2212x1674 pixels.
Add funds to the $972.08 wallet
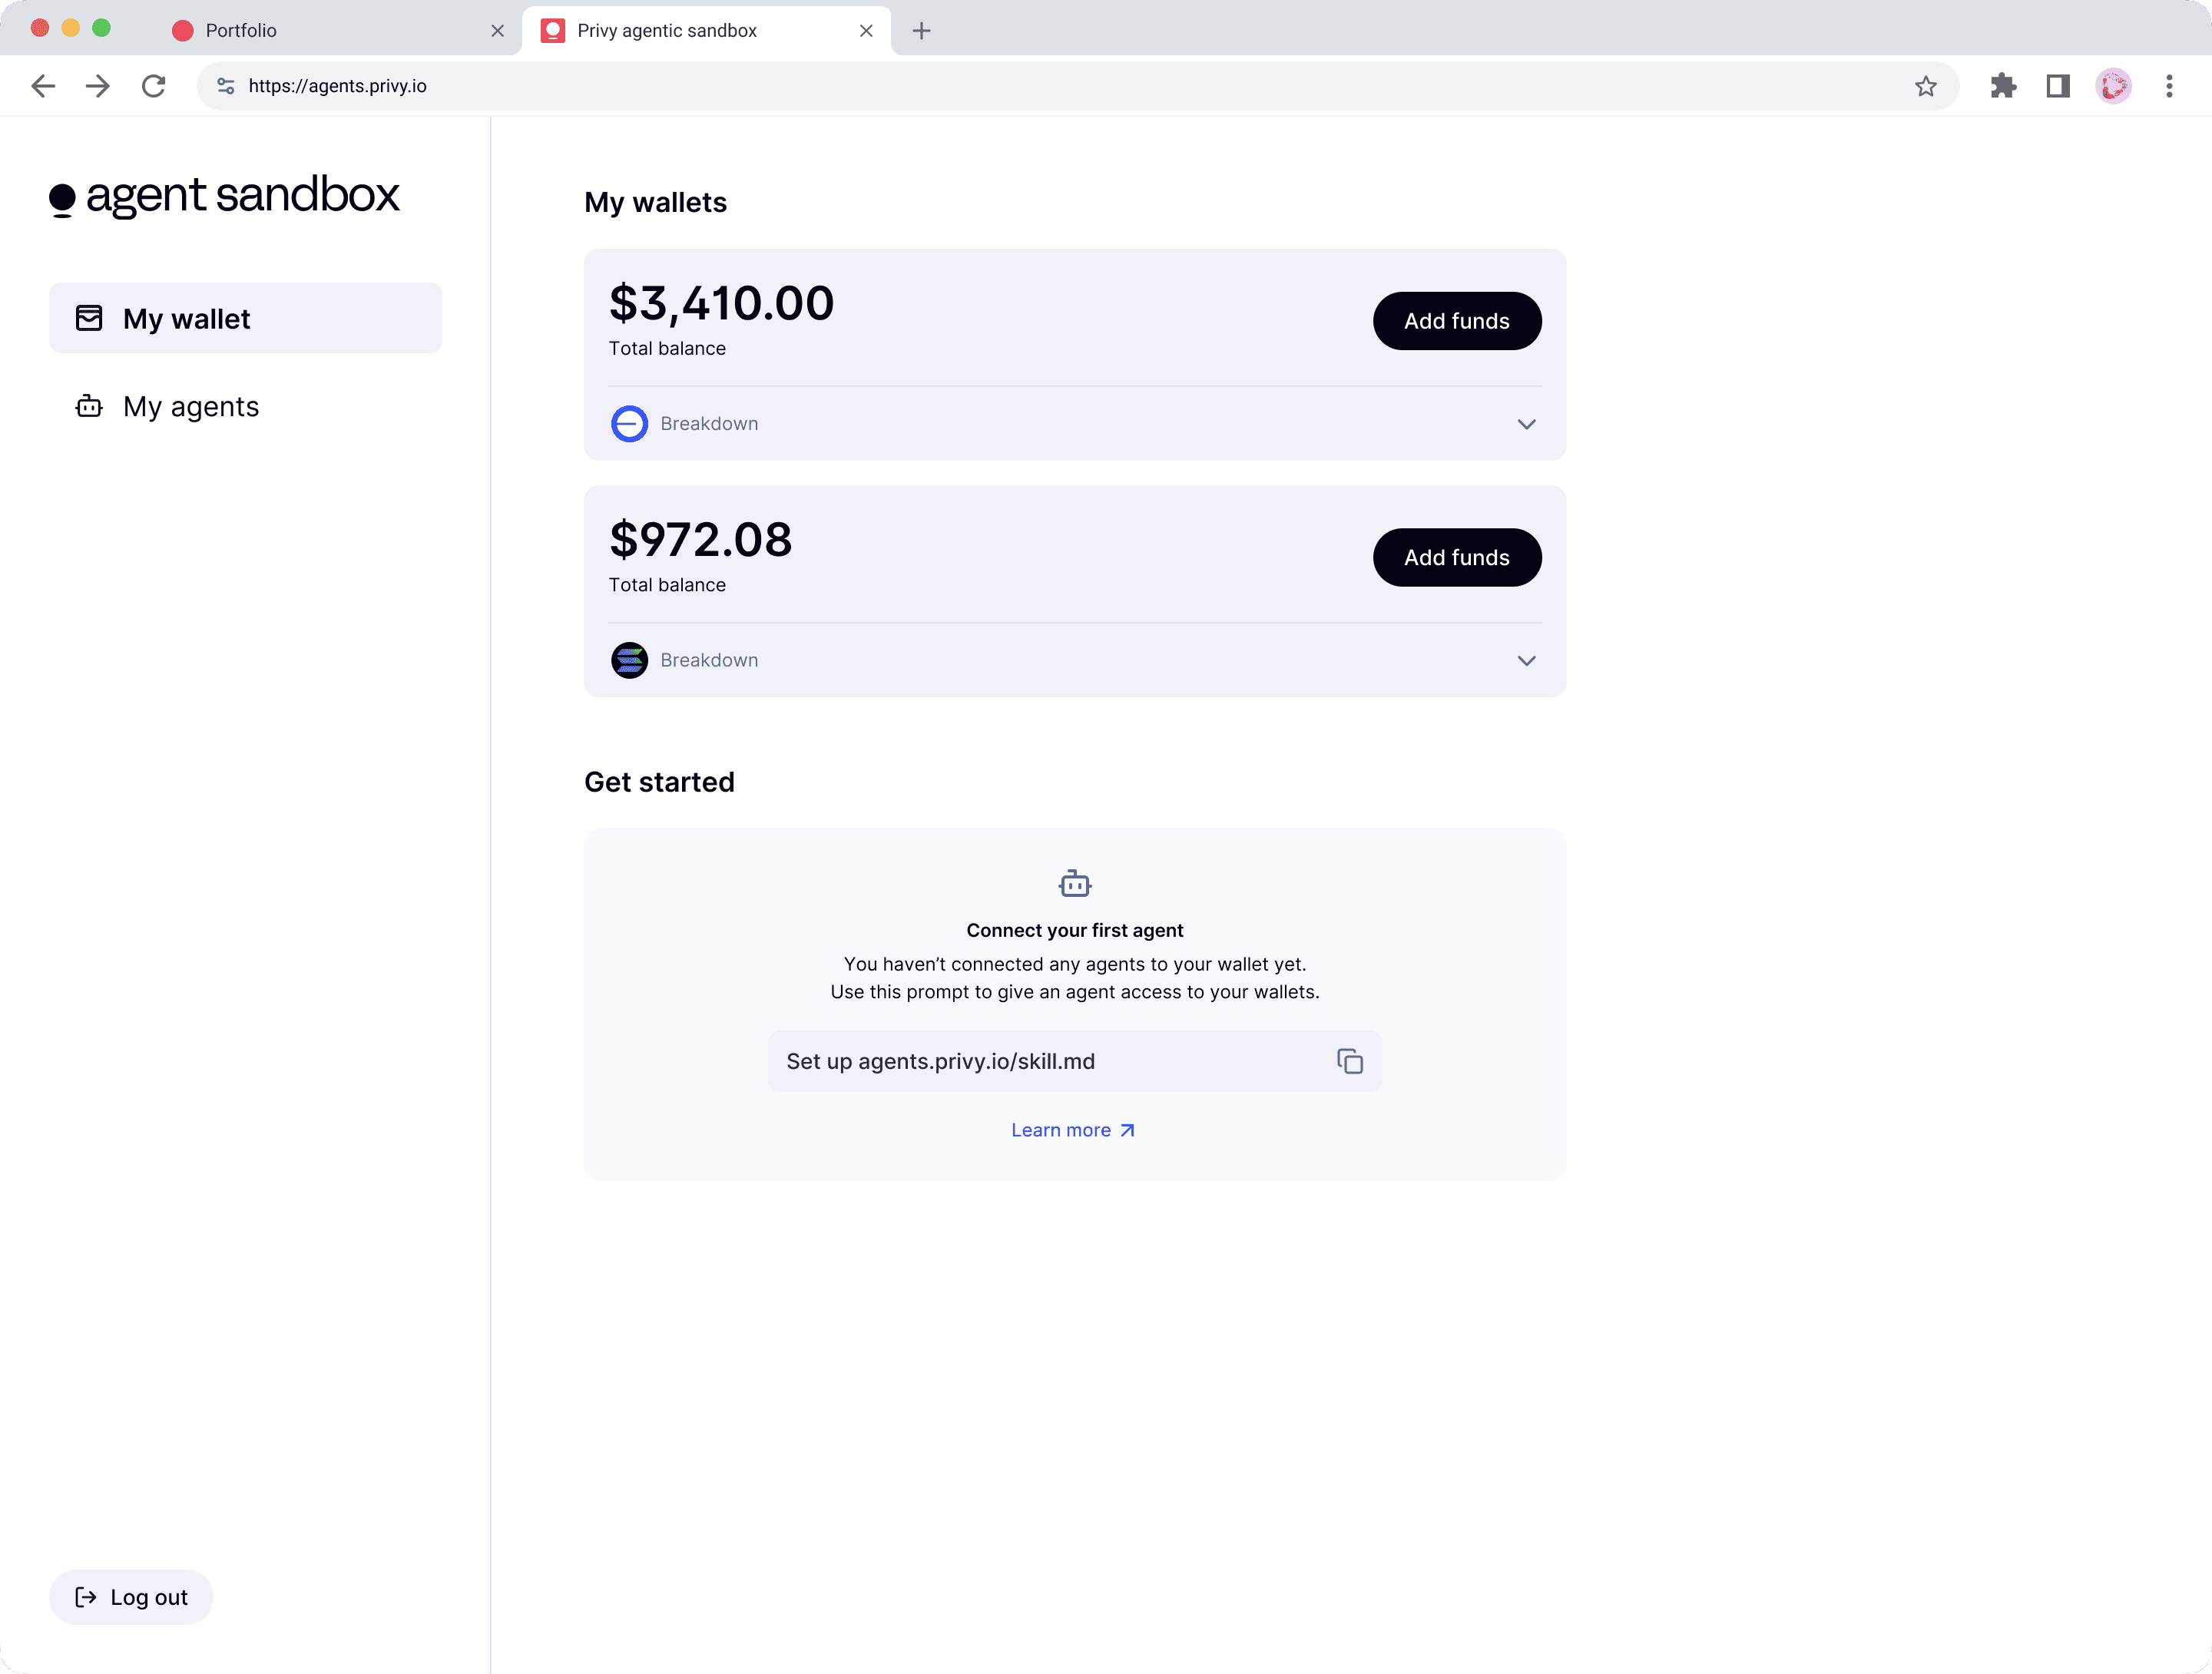coord(1456,557)
